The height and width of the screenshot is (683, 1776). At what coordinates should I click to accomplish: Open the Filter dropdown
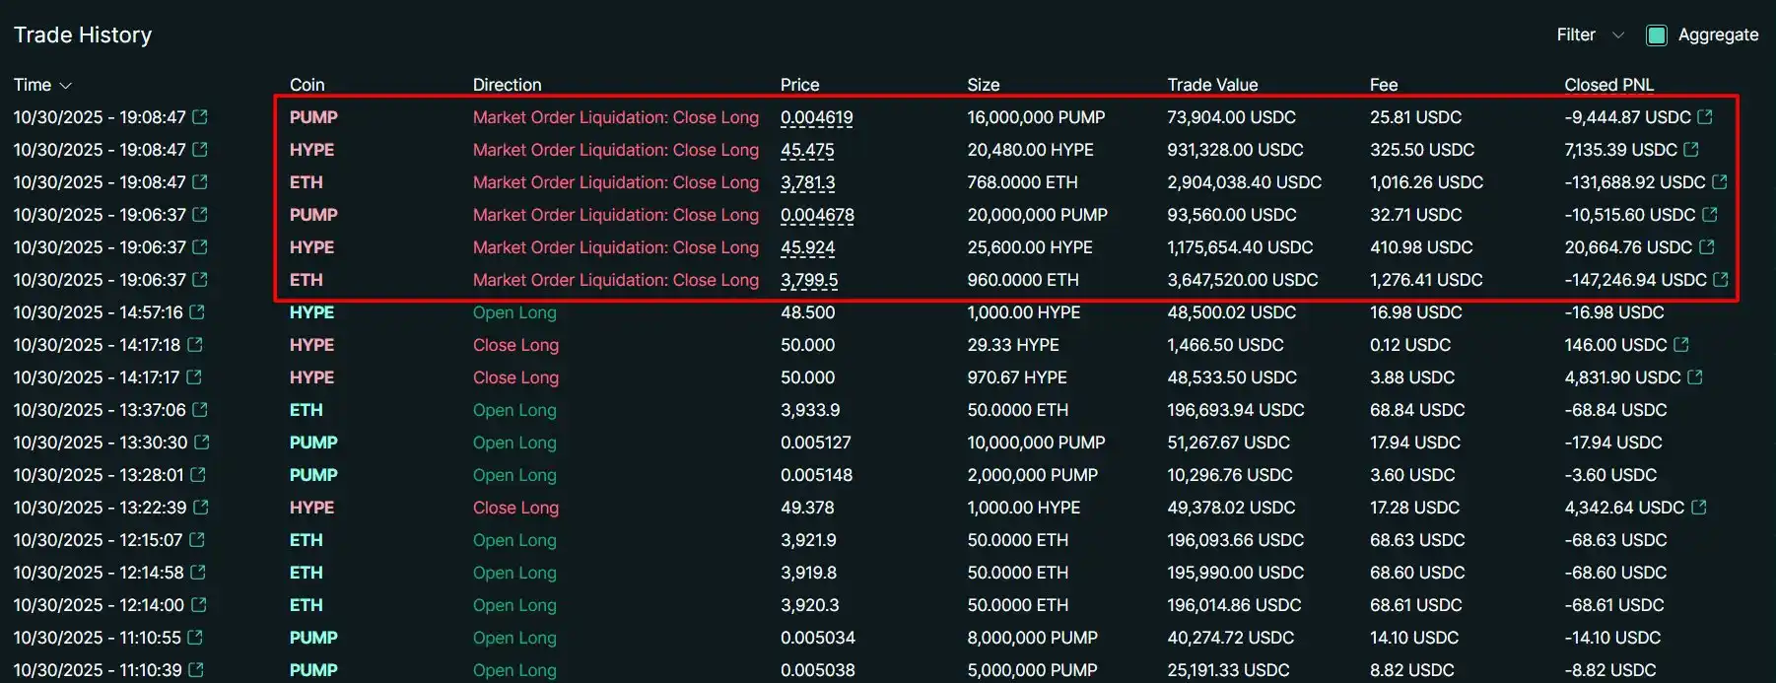point(1589,35)
